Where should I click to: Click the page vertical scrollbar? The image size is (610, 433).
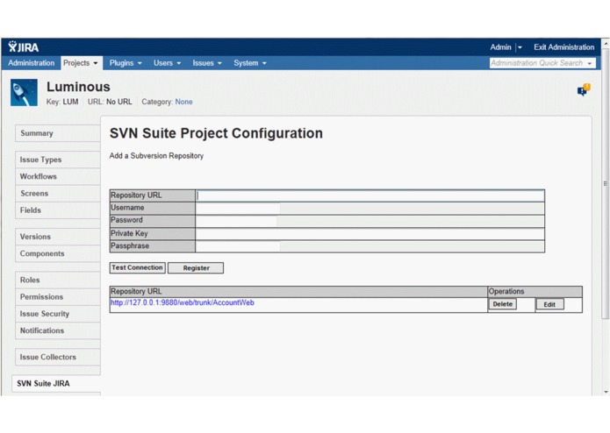tap(606, 182)
